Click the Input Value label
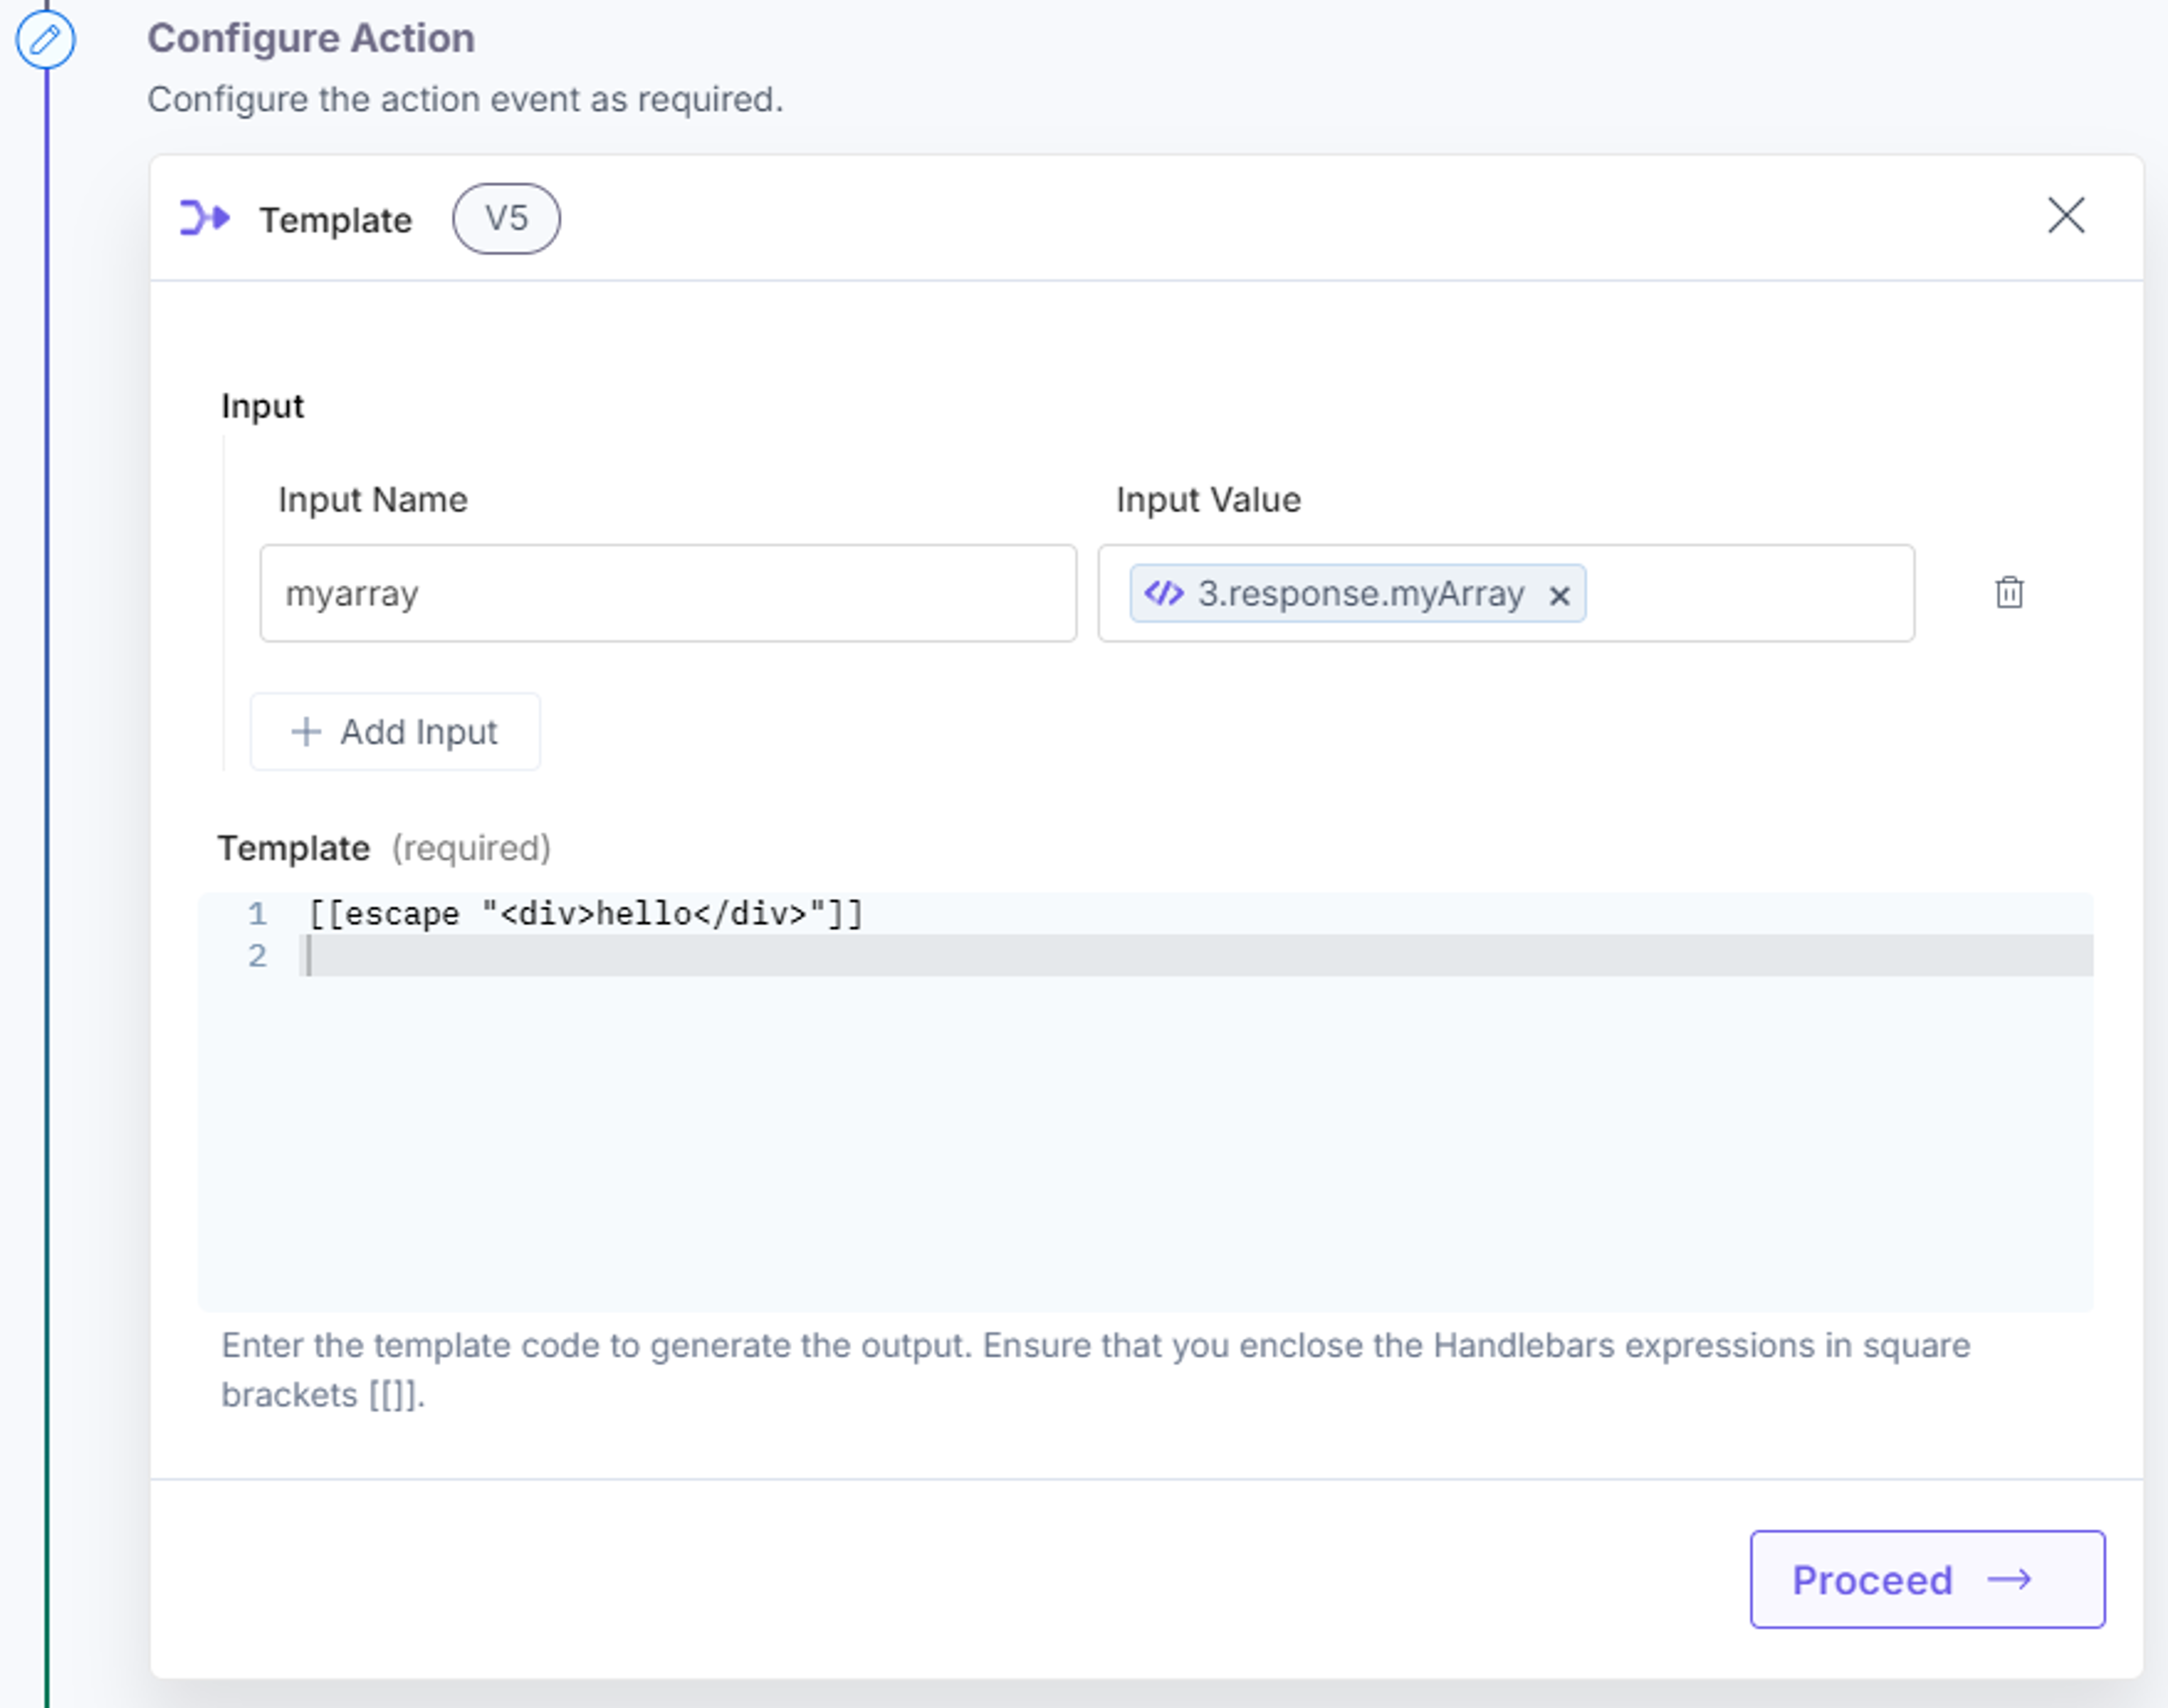The image size is (2168, 1708). point(1209,499)
